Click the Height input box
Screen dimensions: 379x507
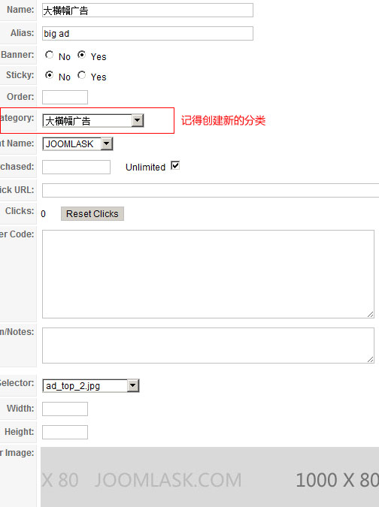click(x=65, y=433)
